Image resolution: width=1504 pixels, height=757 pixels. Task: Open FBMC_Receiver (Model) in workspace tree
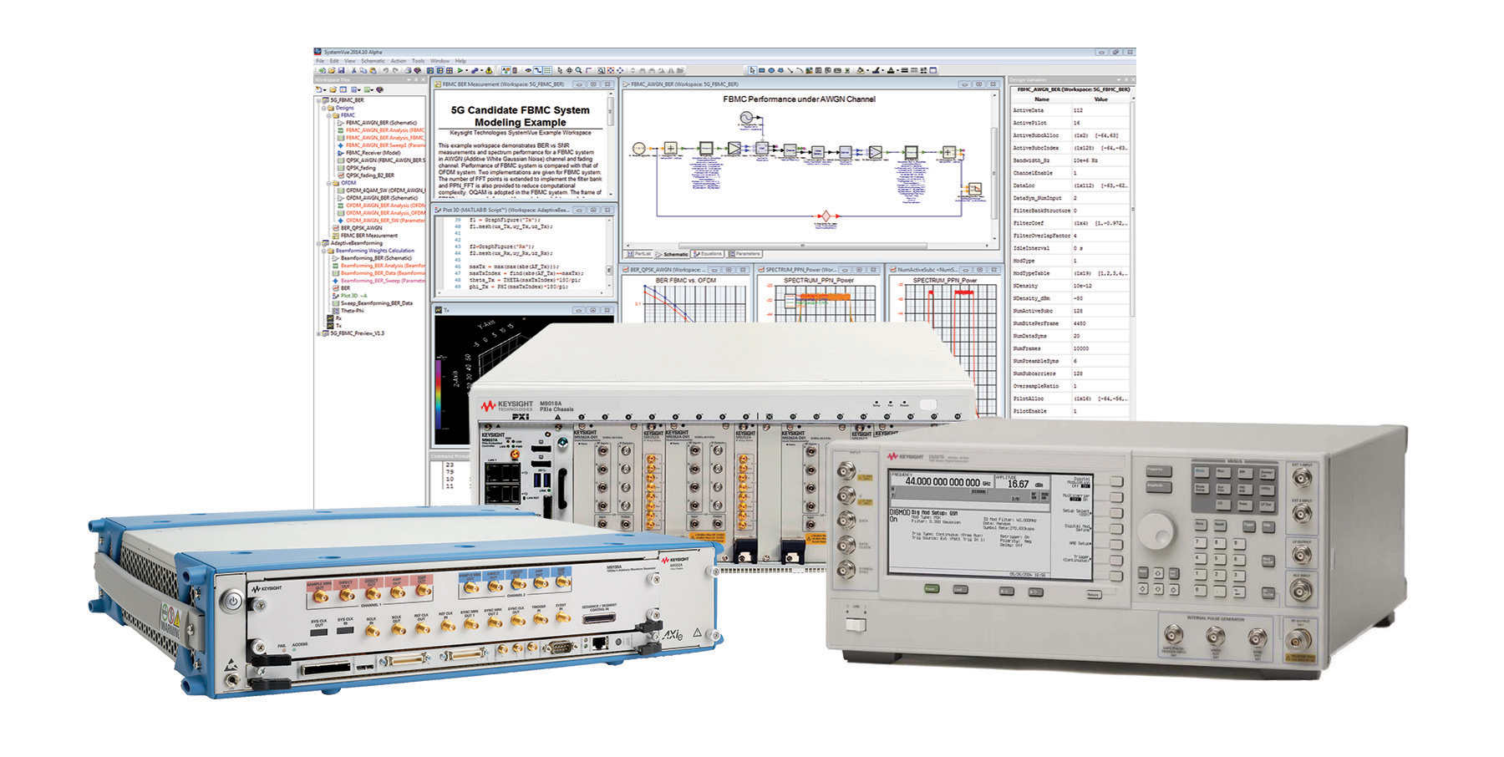(373, 153)
